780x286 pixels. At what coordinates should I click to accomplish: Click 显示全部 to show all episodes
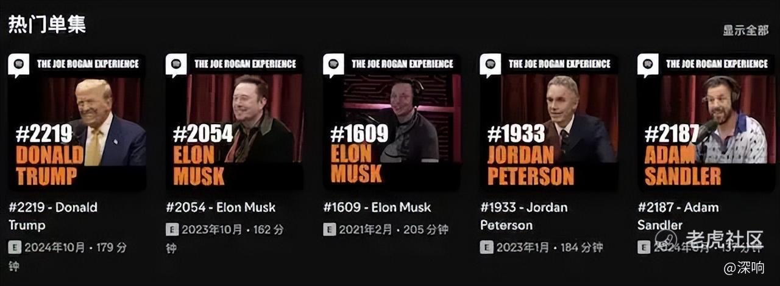(x=746, y=30)
